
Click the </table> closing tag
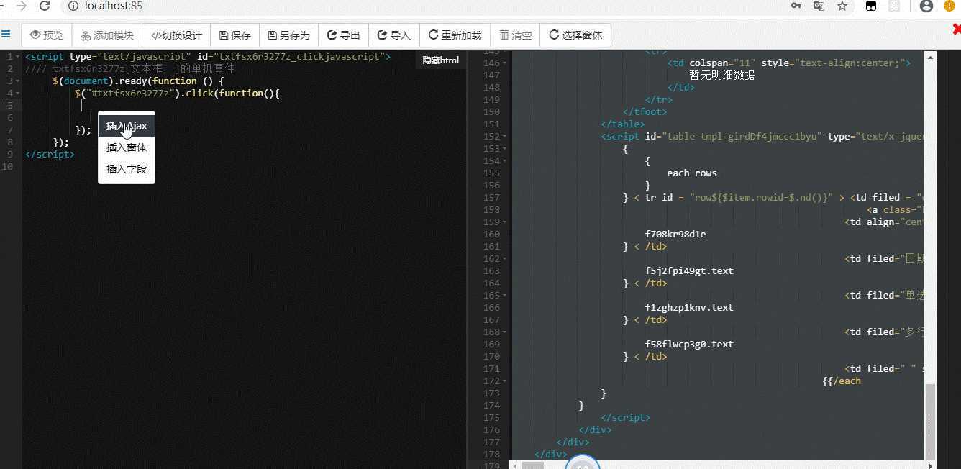pos(623,124)
